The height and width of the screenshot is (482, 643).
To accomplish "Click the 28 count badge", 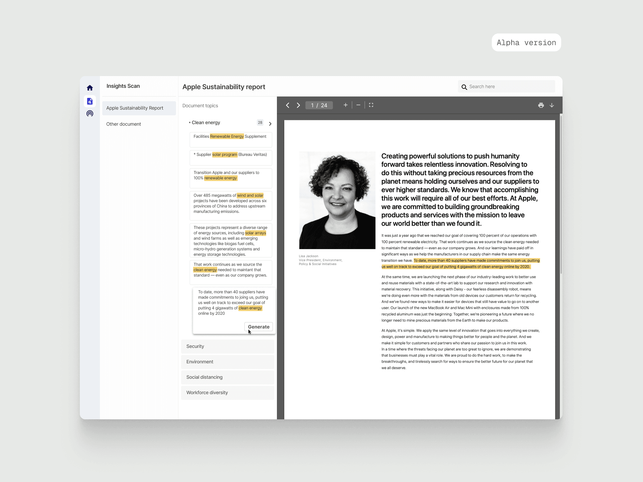I will click(260, 123).
